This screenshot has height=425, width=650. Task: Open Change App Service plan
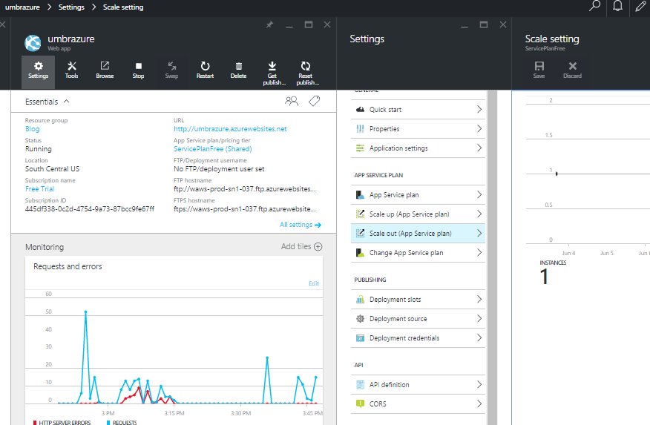(418, 253)
